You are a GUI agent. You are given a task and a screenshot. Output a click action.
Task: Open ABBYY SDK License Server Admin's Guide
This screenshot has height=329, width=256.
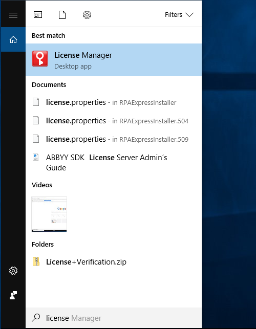[114, 162]
